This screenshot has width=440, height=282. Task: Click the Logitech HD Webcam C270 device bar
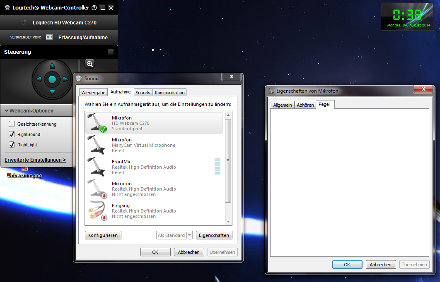59,22
